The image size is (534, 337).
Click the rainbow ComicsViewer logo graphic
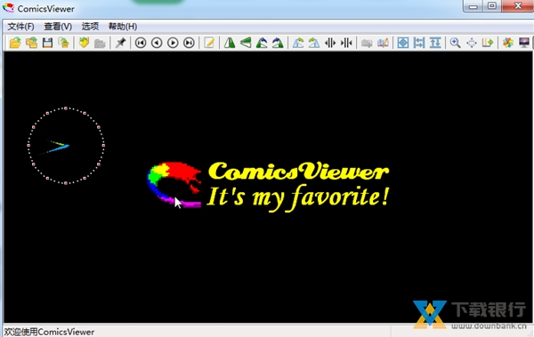(x=174, y=184)
